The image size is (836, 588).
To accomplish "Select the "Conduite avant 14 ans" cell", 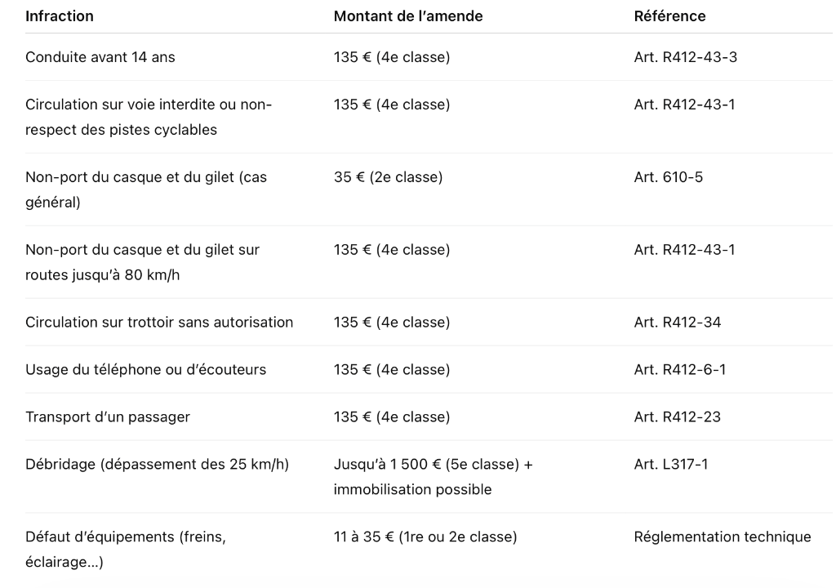I will coord(100,57).
